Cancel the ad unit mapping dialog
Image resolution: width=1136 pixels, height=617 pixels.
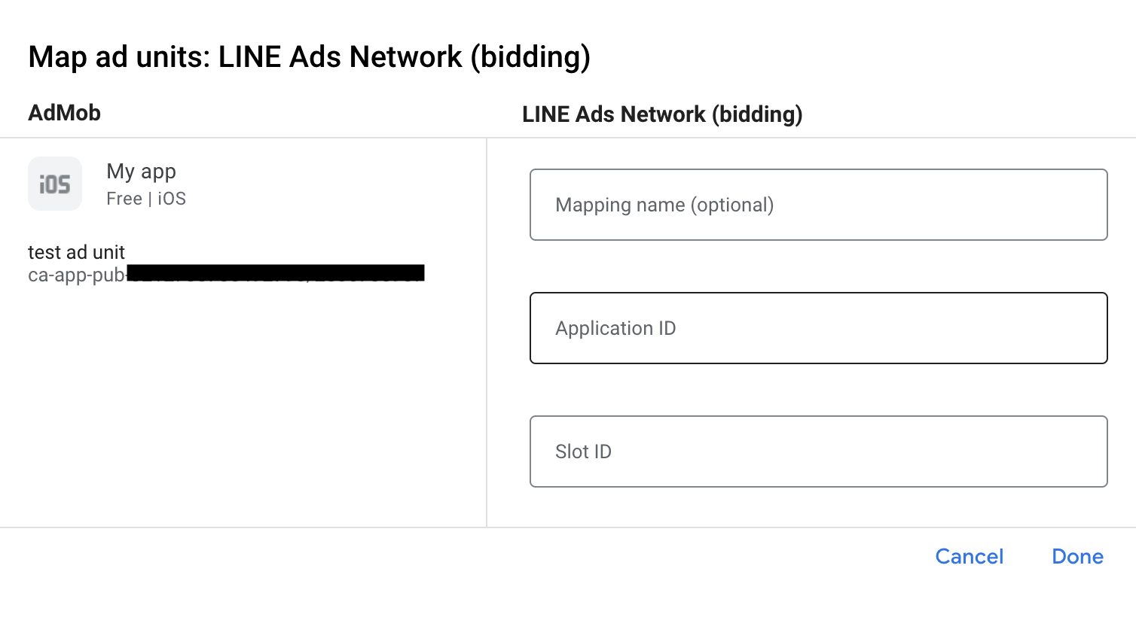(x=969, y=556)
